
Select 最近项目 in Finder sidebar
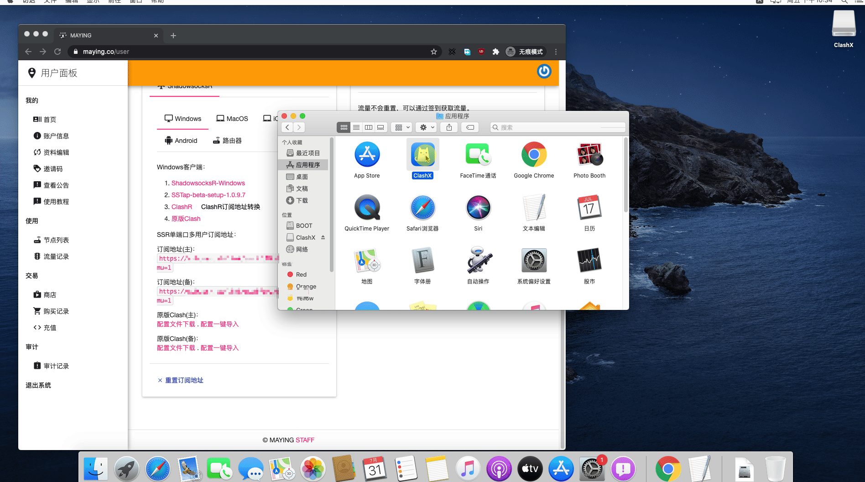(x=303, y=153)
